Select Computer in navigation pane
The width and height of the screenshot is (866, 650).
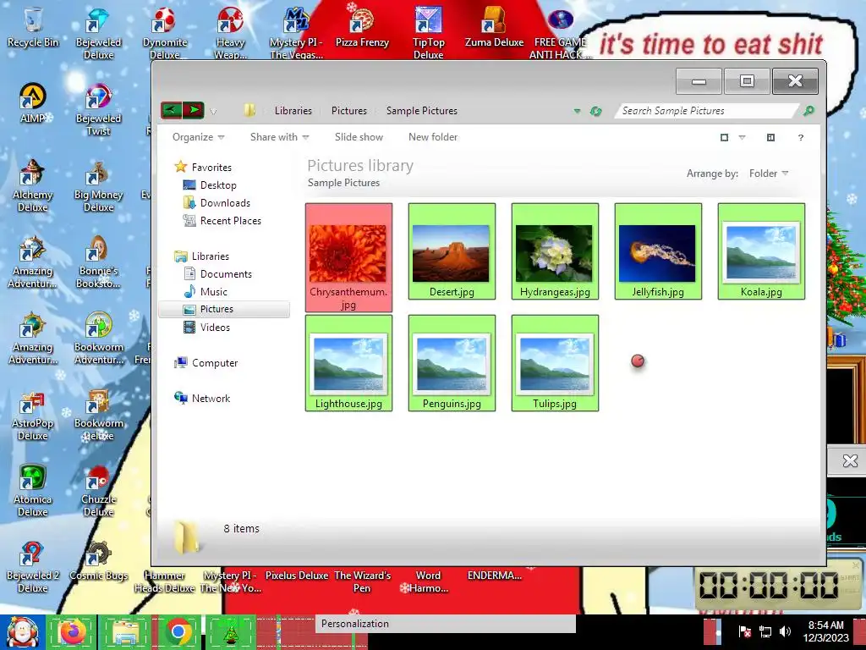206,362
